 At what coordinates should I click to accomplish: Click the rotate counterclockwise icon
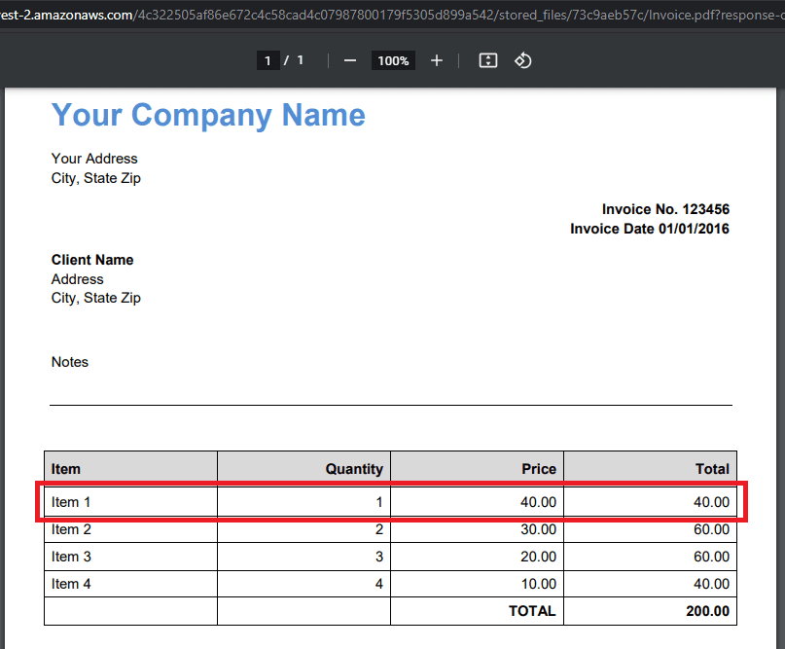tap(522, 60)
